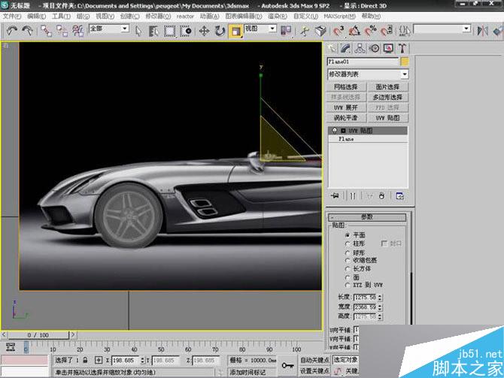Open the Display panel tab
The width and height of the screenshot is (504, 378).
(389, 48)
